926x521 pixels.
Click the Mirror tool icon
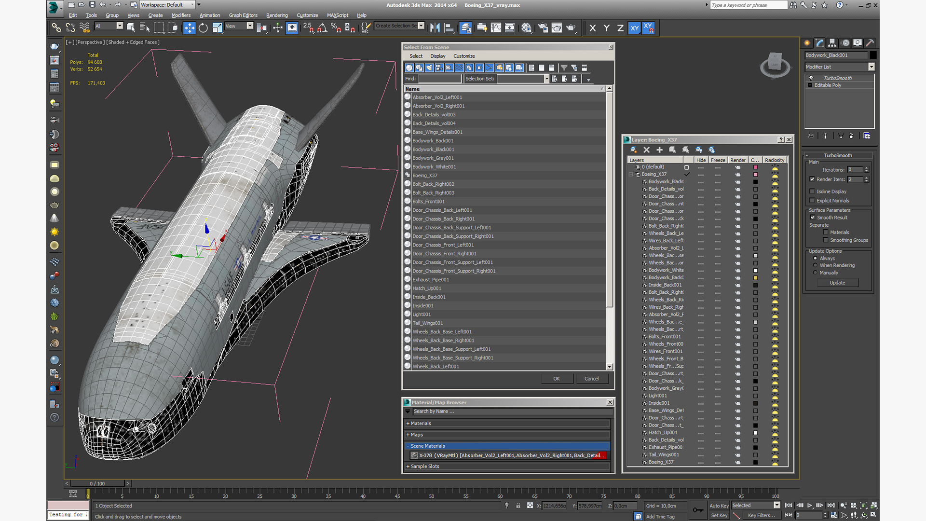tap(435, 28)
